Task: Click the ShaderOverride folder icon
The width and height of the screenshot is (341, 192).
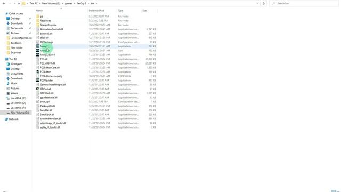Action: (x=38, y=25)
